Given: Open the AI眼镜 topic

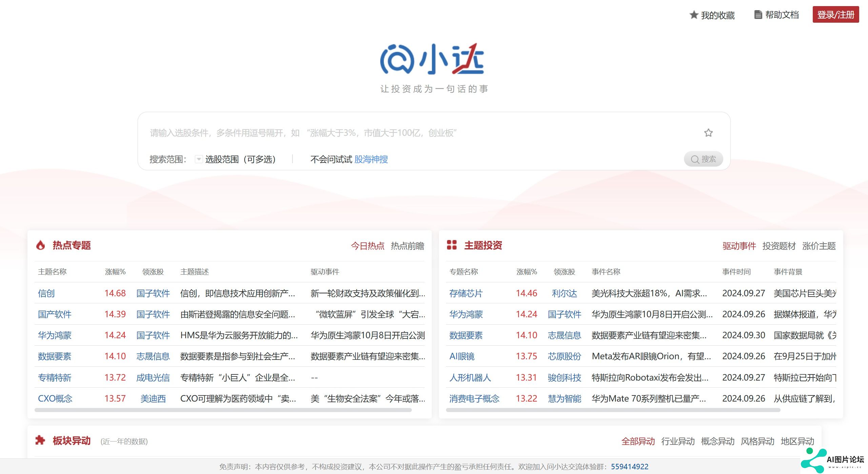Looking at the screenshot, I should tap(462, 356).
